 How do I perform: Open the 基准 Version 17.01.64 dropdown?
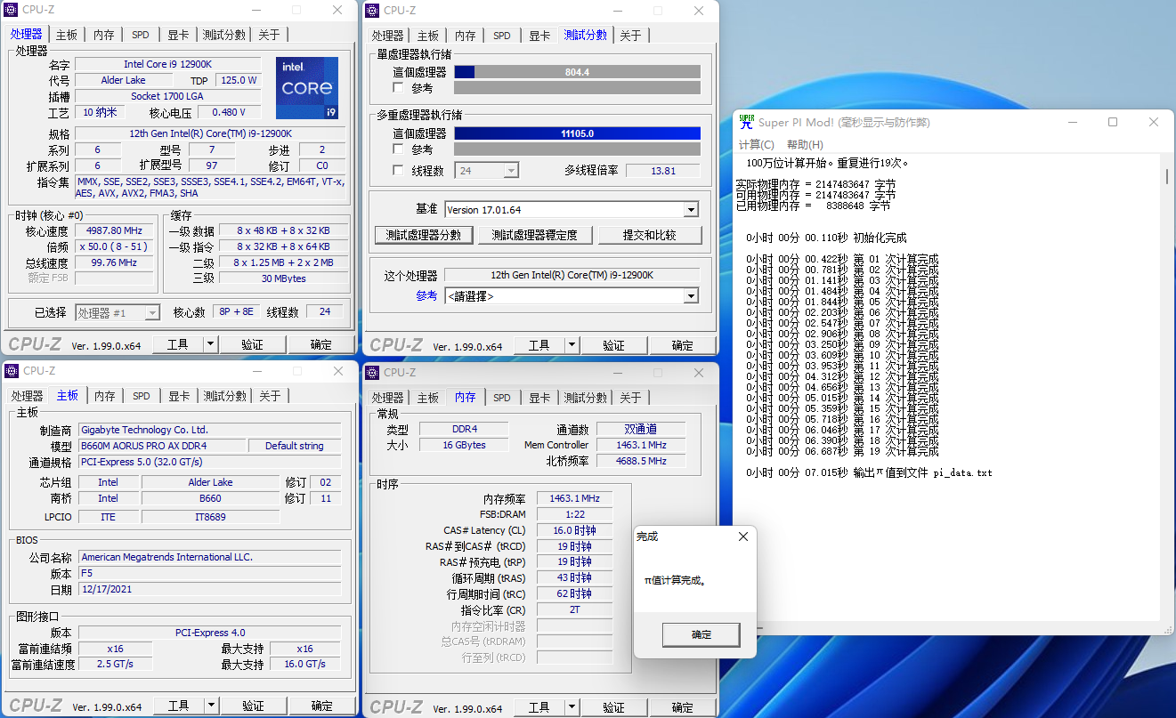(x=691, y=210)
